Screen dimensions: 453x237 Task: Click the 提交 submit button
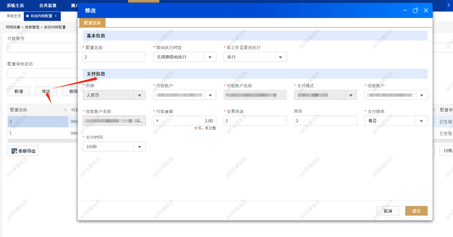click(x=416, y=211)
